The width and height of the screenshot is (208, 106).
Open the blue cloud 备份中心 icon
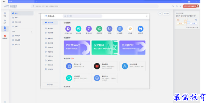point(97,78)
